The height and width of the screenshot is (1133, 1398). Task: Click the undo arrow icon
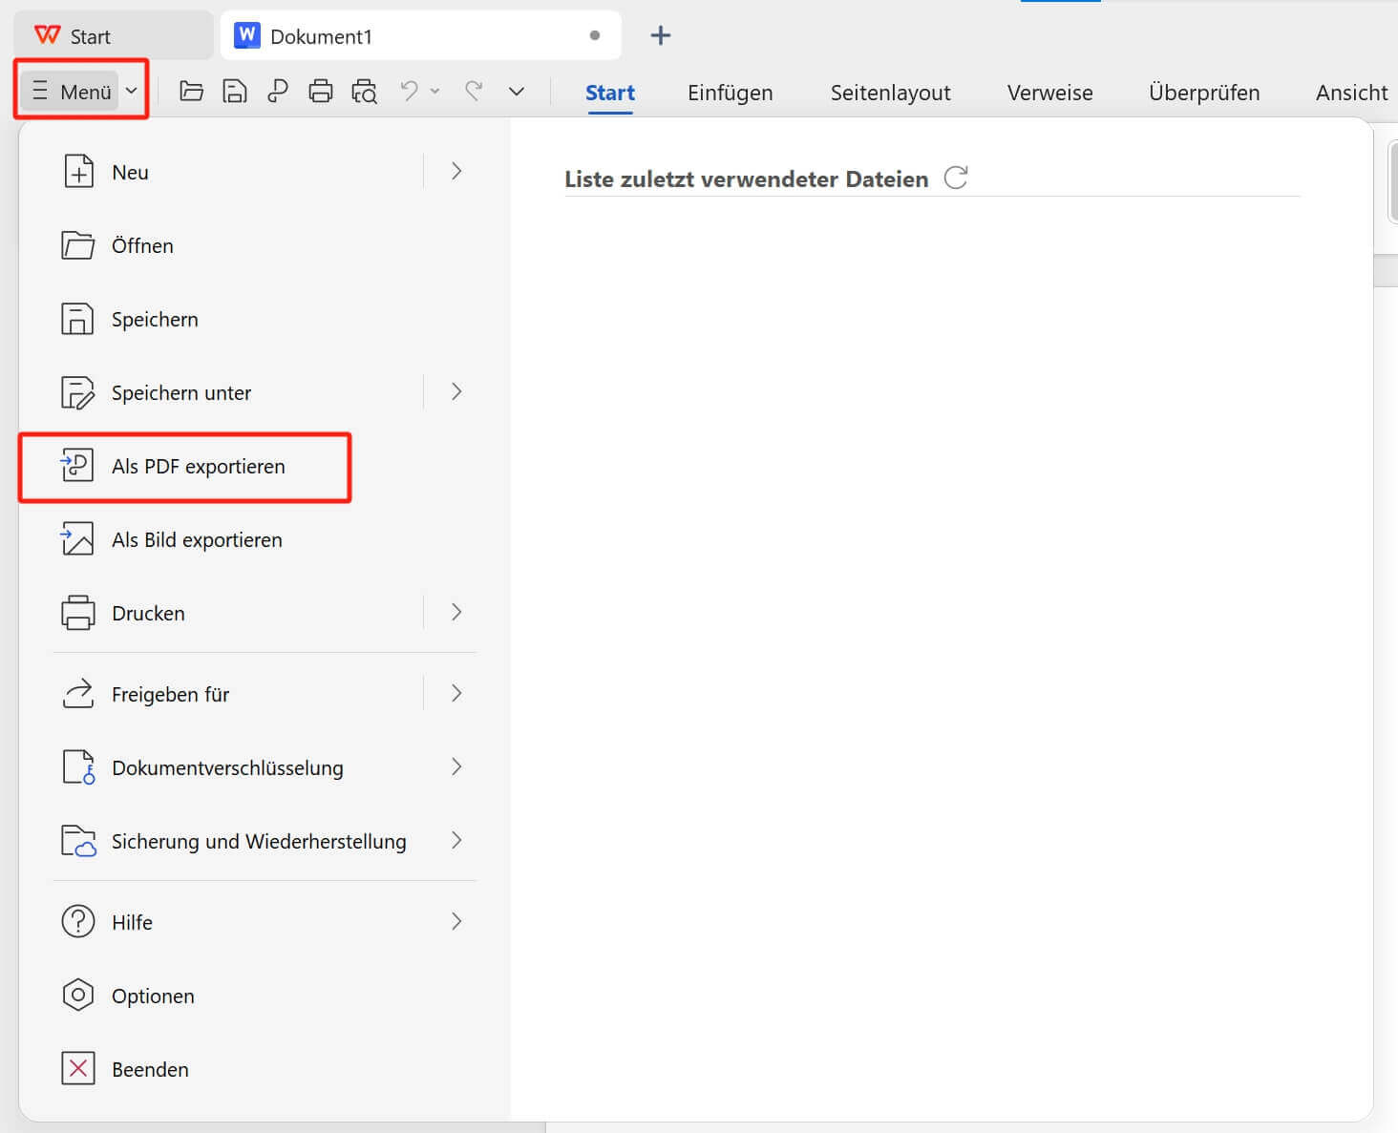click(409, 91)
